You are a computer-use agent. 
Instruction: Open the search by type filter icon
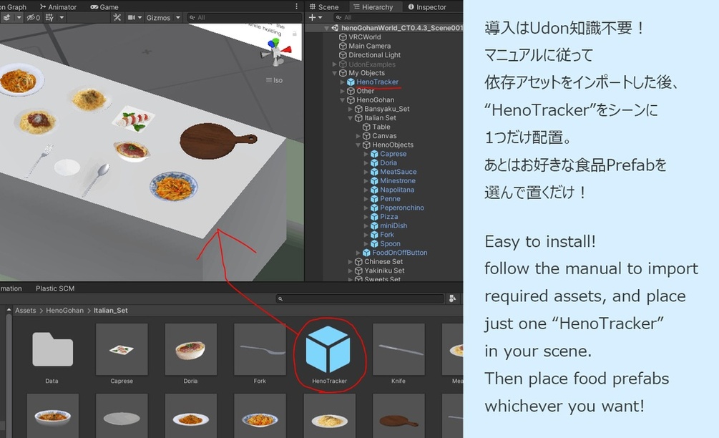[453, 298]
